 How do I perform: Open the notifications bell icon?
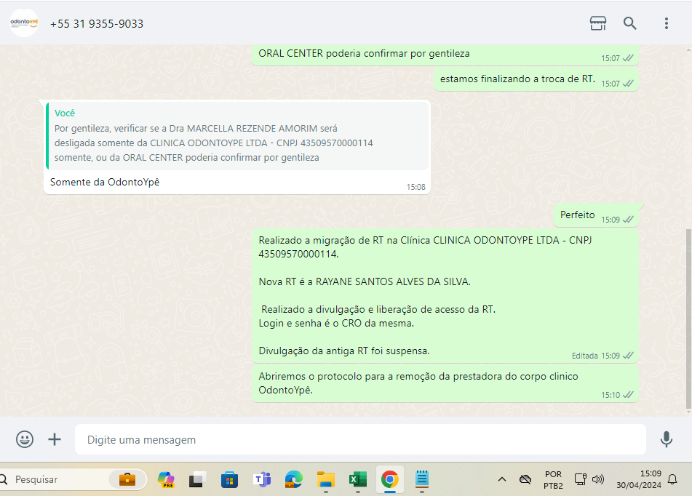[672, 479]
